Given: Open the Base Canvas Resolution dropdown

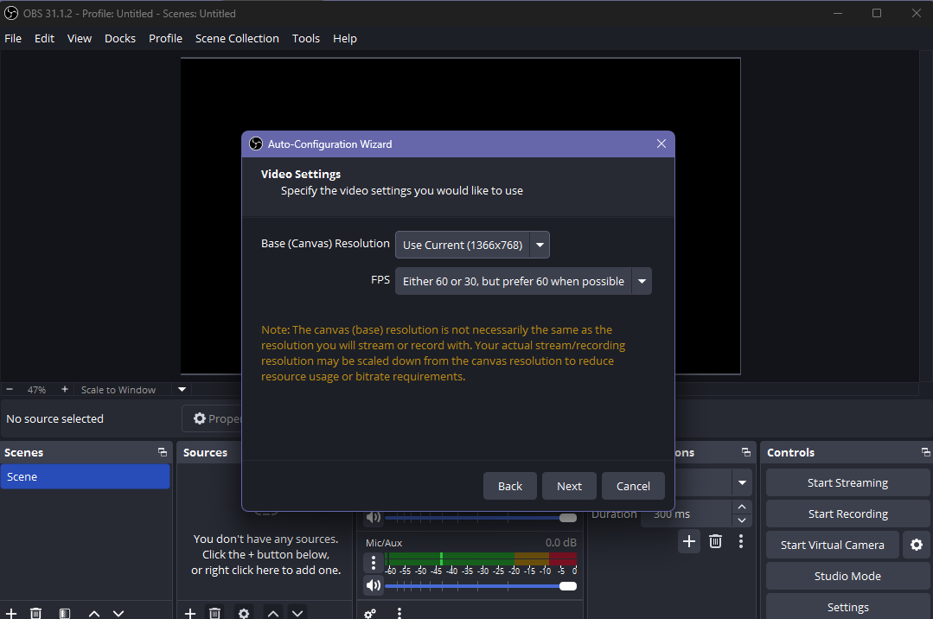Looking at the screenshot, I should pos(539,245).
